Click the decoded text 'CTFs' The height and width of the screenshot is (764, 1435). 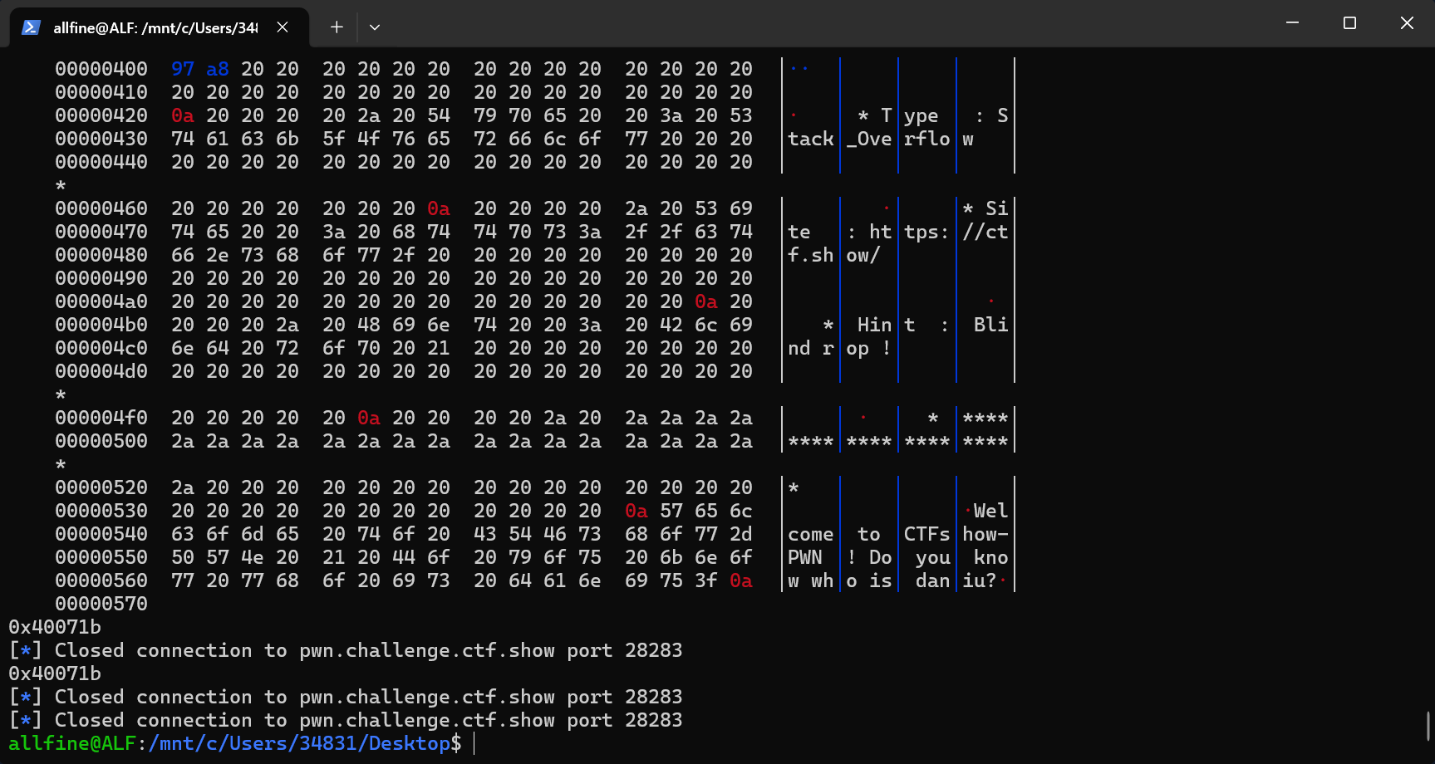(x=927, y=534)
